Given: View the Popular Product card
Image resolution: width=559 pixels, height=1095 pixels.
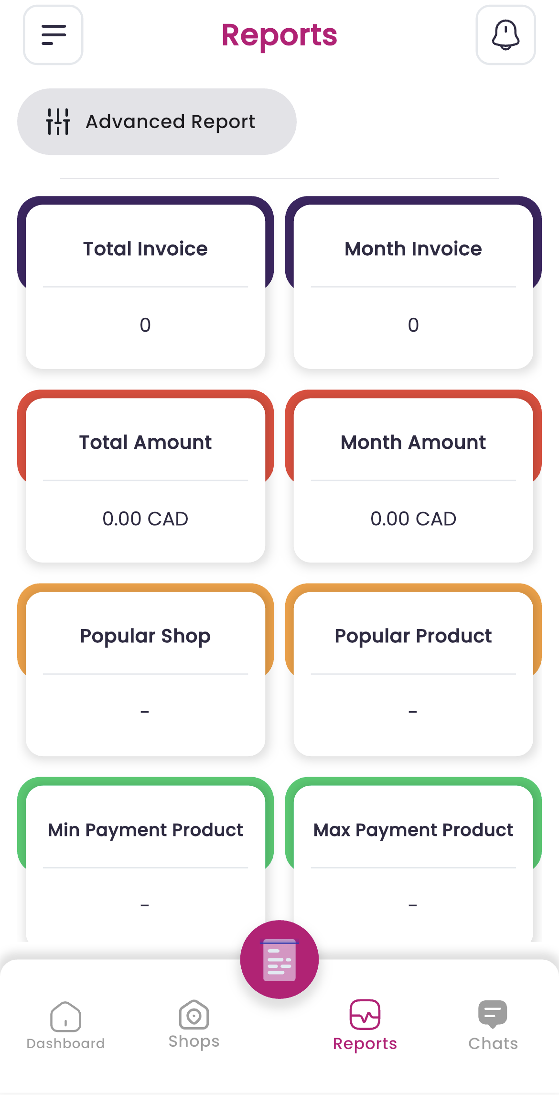Looking at the screenshot, I should [x=413, y=673].
